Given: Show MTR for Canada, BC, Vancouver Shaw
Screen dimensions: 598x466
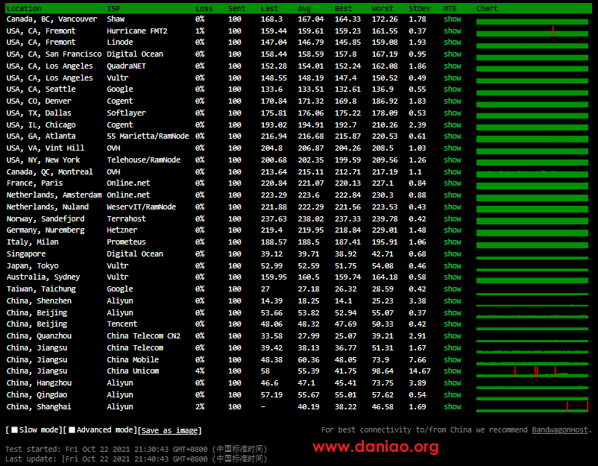Looking at the screenshot, I should 453,19.
